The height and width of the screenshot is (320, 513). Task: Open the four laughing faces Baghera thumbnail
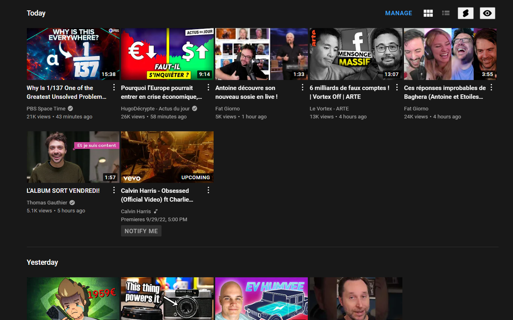(x=450, y=54)
